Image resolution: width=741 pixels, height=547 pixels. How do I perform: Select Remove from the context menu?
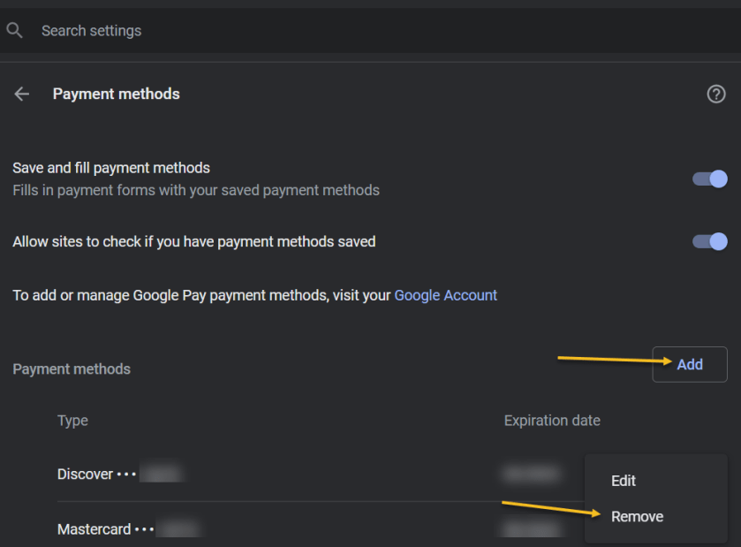point(637,516)
